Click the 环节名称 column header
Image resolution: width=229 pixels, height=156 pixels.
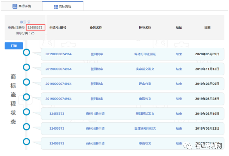click(x=145, y=28)
